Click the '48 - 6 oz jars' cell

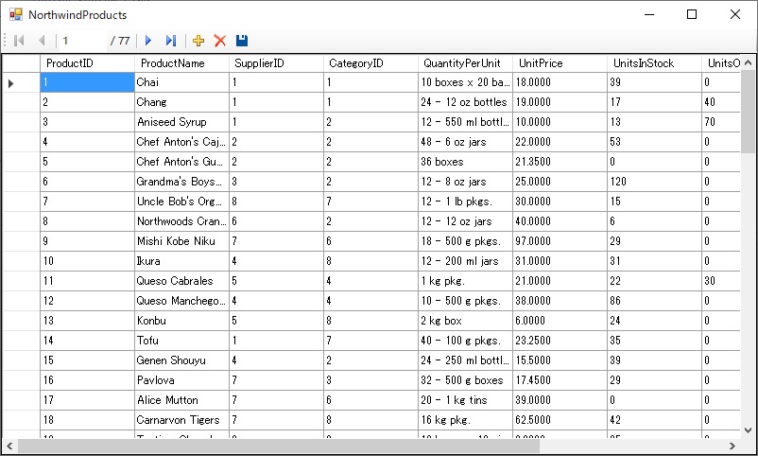pyautogui.click(x=465, y=142)
